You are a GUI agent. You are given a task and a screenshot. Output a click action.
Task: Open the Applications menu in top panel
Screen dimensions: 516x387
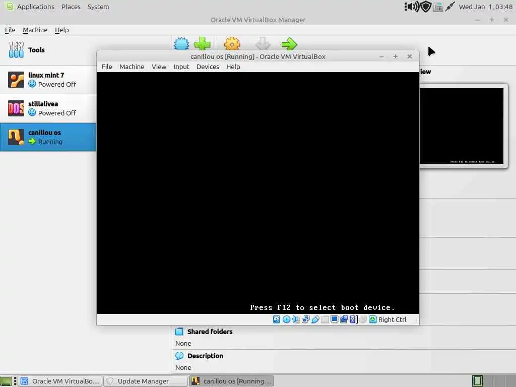click(x=36, y=7)
